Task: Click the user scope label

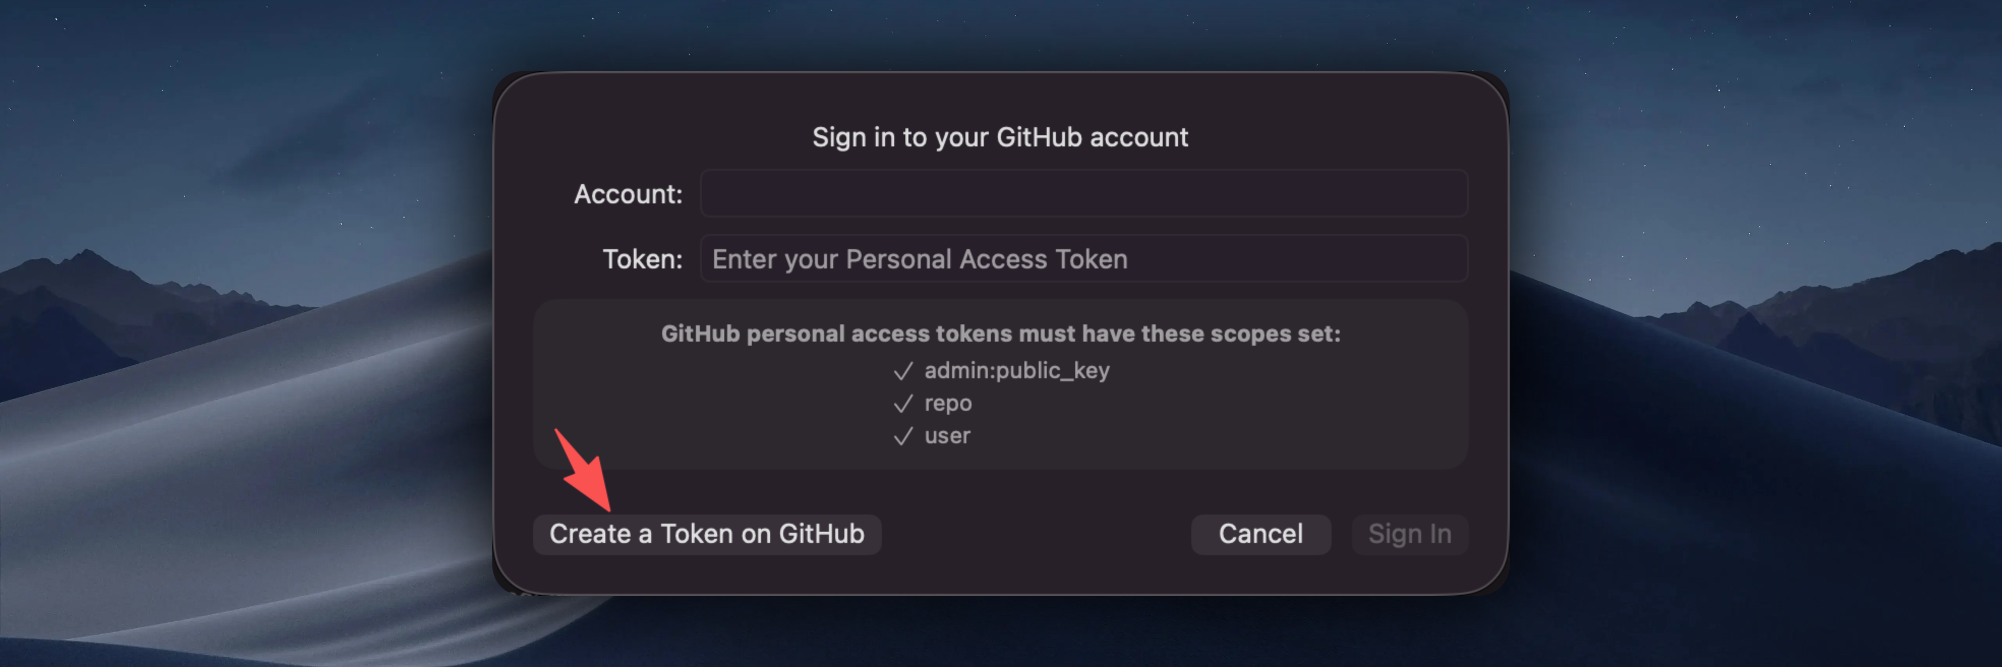Action: (x=946, y=436)
